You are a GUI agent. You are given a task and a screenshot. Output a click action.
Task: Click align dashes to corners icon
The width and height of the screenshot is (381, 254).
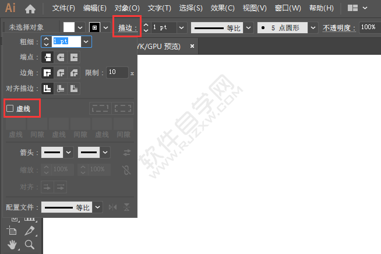coord(123,108)
